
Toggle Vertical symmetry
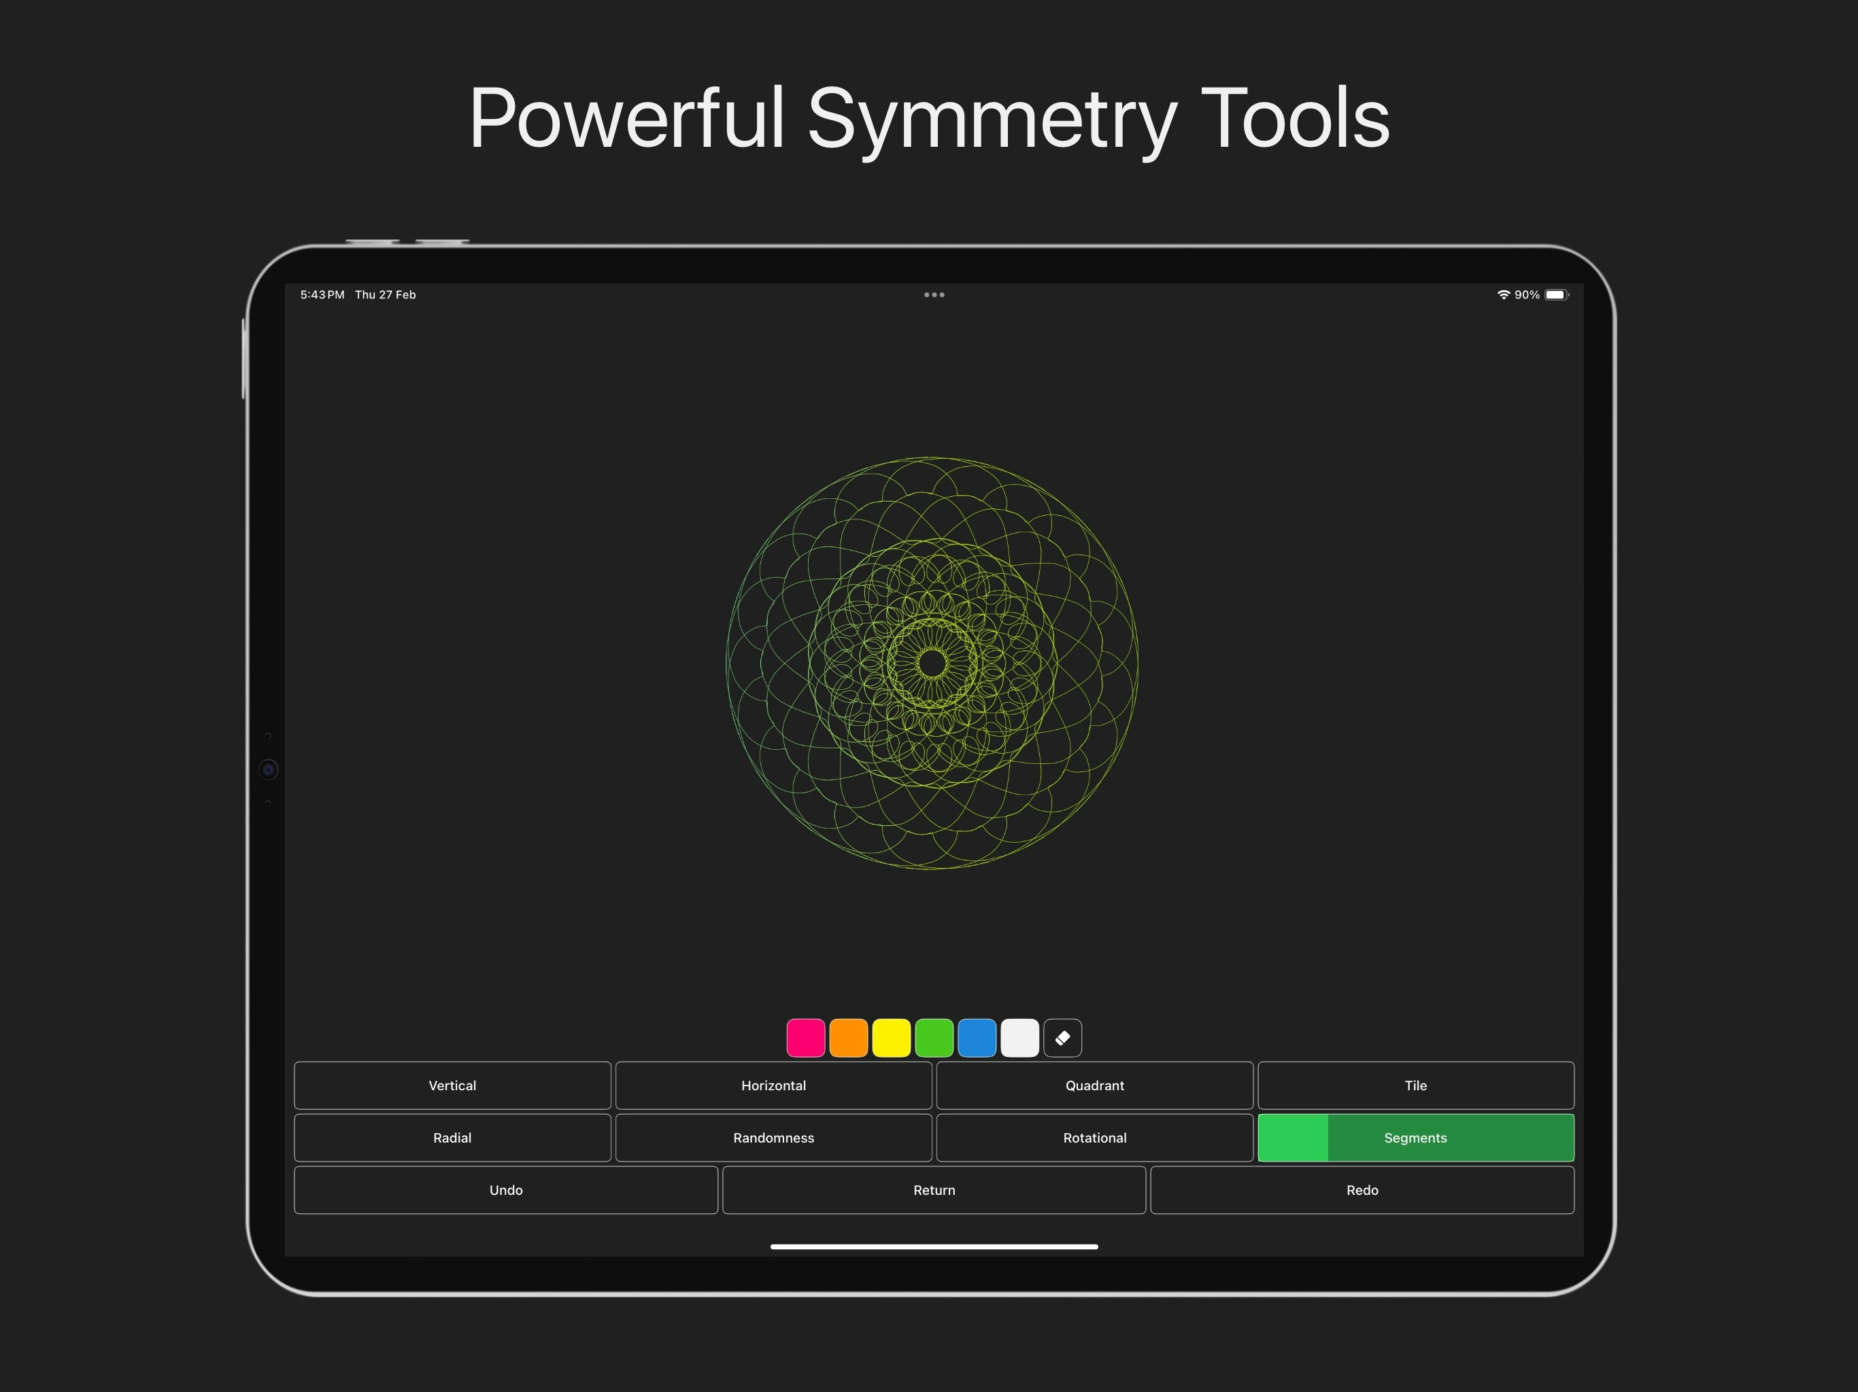pos(453,1085)
